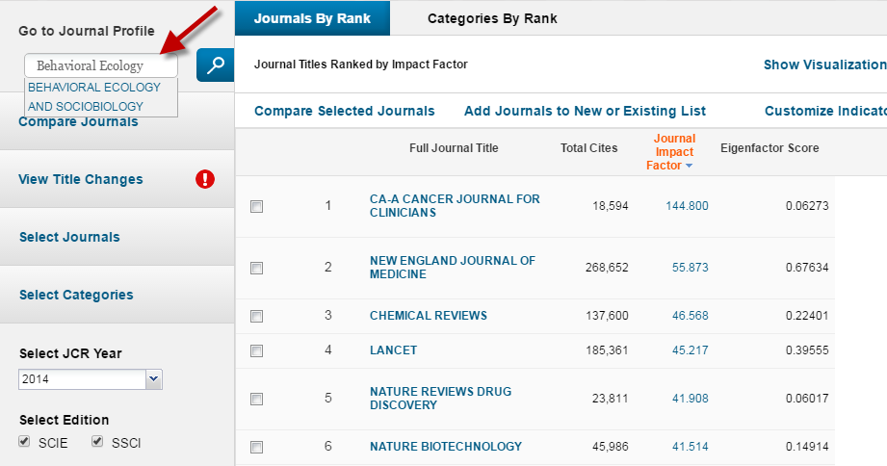The height and width of the screenshot is (466, 887).
Task: Open Select Journals in the sidebar
Action: (x=69, y=237)
